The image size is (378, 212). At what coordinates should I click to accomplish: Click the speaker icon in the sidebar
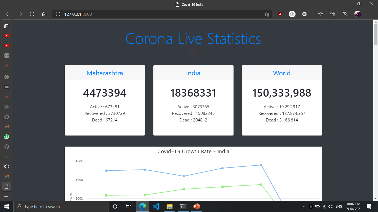click(x=6, y=166)
